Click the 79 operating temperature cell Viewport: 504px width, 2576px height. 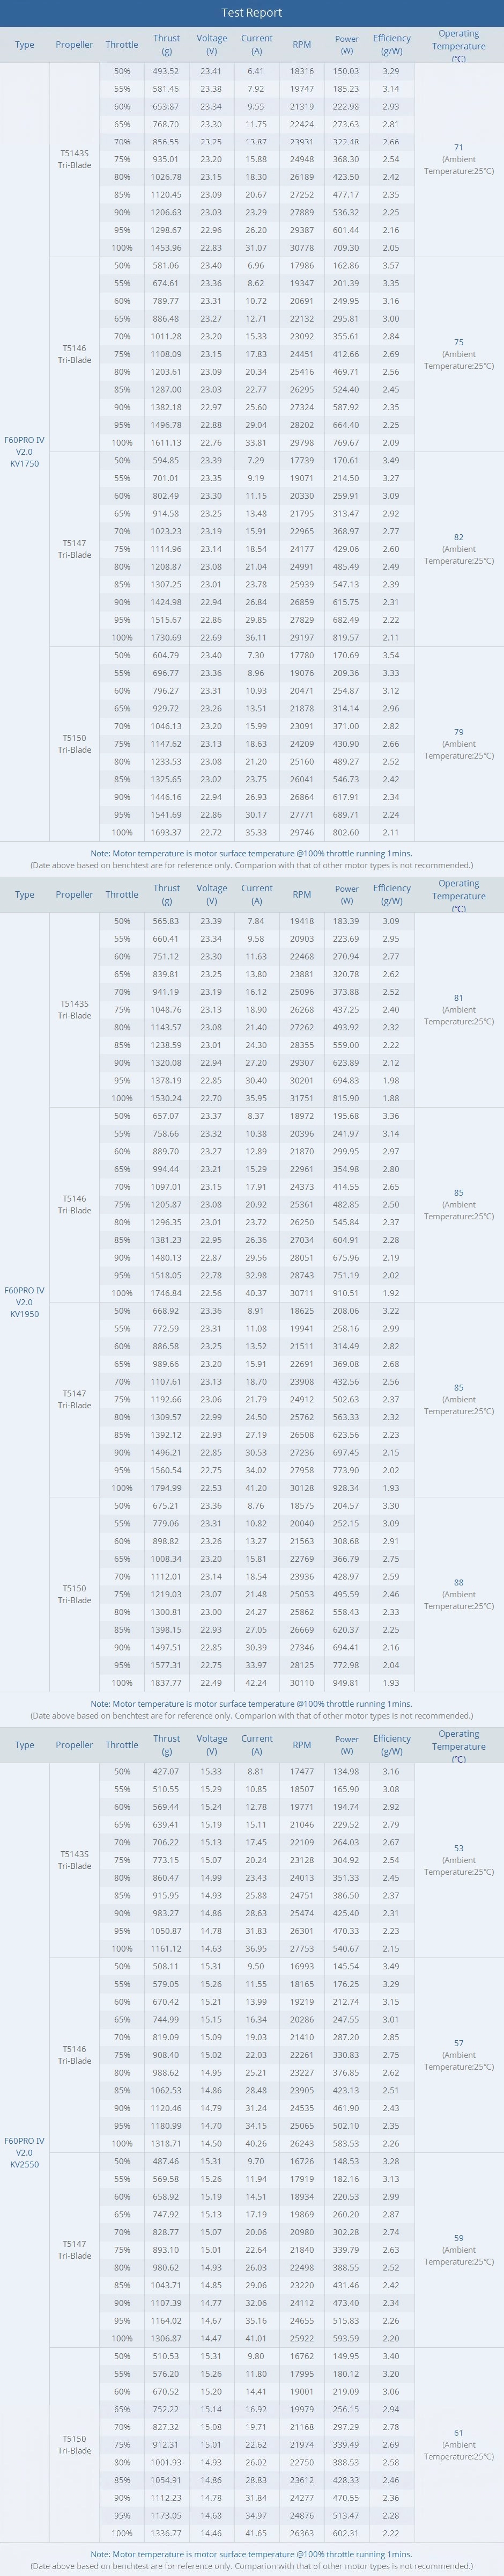click(458, 744)
